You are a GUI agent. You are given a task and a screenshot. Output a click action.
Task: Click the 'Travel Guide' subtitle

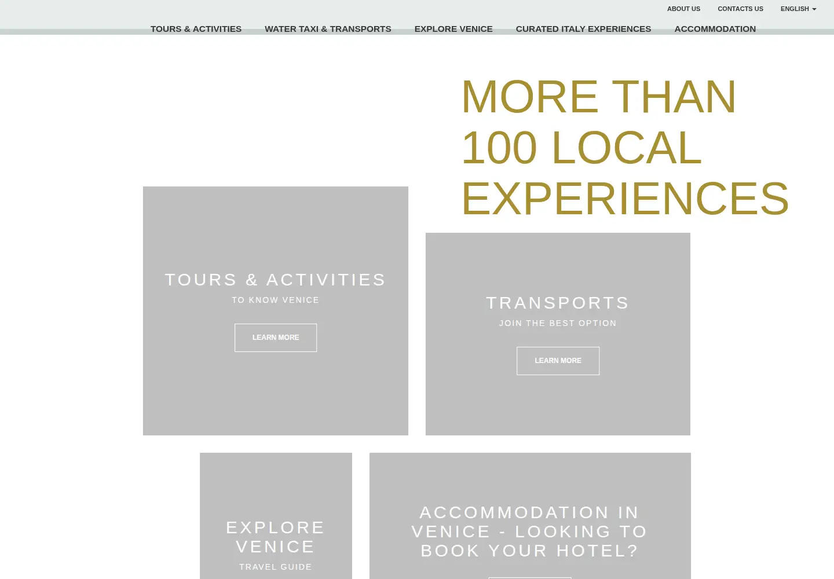[x=276, y=567]
